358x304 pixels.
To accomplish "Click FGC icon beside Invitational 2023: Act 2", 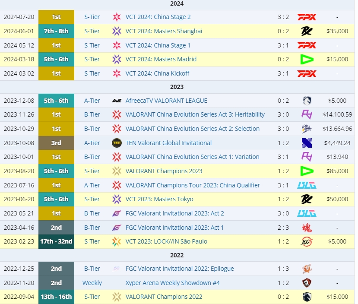I will coord(117,213).
